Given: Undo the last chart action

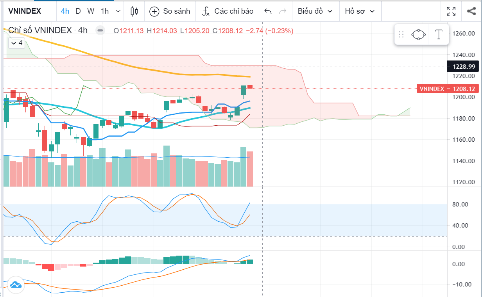Looking at the screenshot, I should pyautogui.click(x=268, y=11).
